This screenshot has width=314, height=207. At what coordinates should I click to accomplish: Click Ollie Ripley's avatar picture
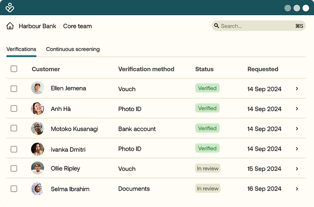click(x=37, y=168)
